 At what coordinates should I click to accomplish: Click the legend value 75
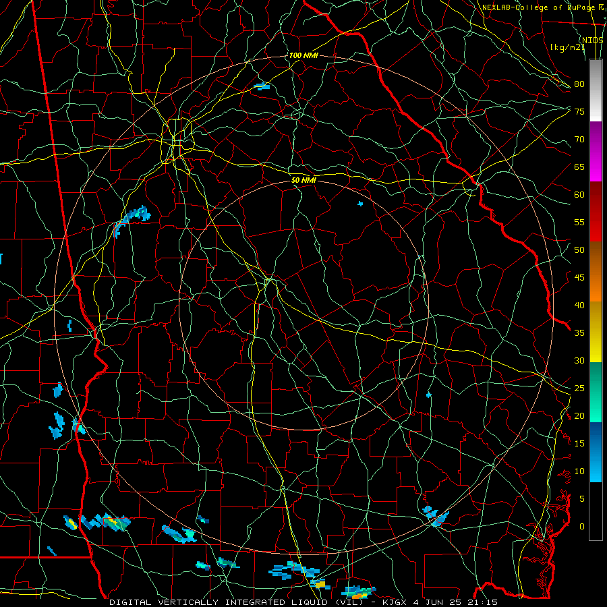click(x=579, y=111)
